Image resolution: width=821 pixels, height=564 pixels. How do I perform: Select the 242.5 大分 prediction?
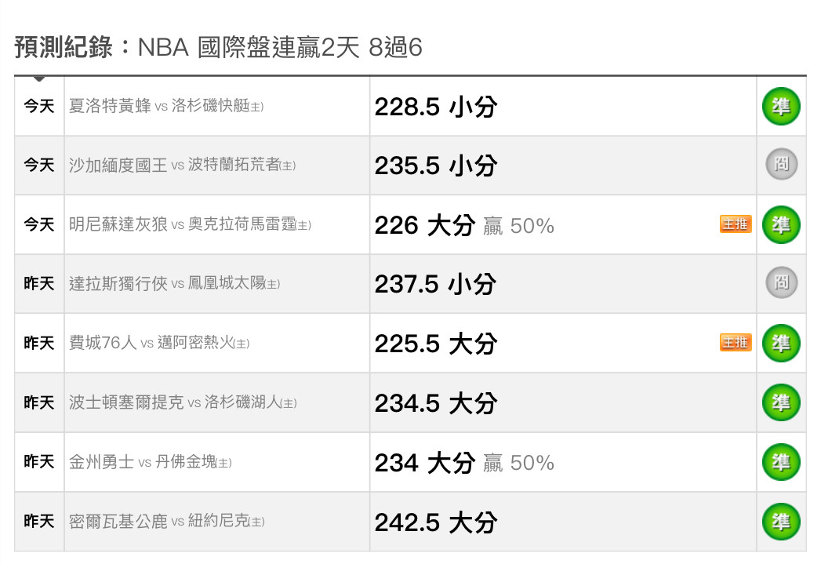[x=436, y=522]
